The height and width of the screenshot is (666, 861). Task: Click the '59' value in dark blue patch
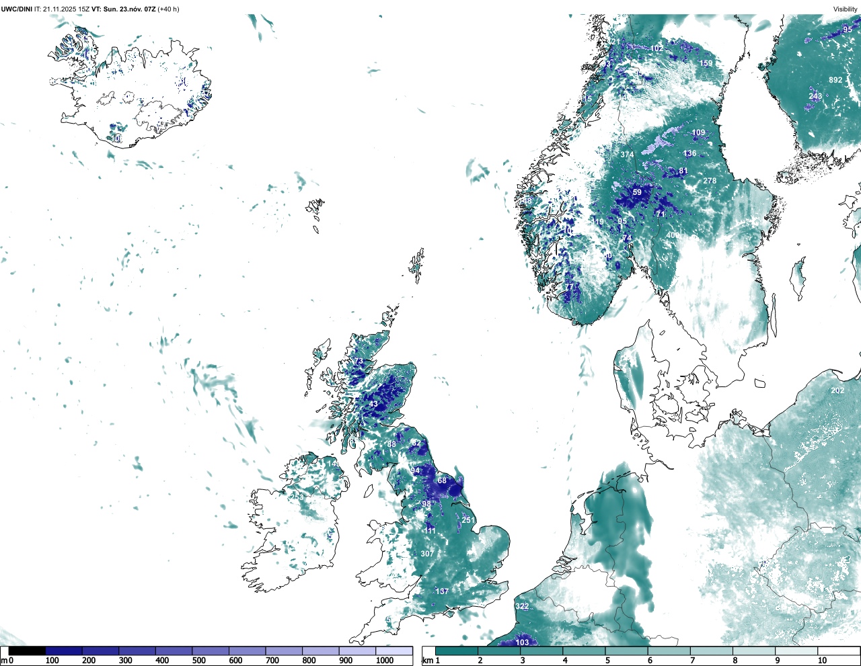pos(637,192)
